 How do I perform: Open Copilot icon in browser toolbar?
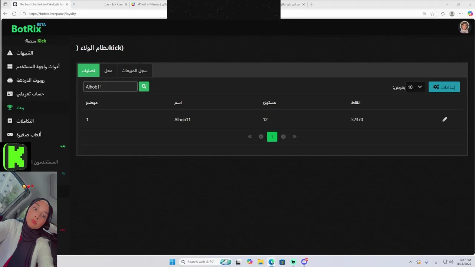tap(470, 14)
